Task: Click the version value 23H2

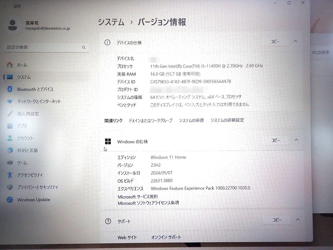Action: [x=156, y=165]
